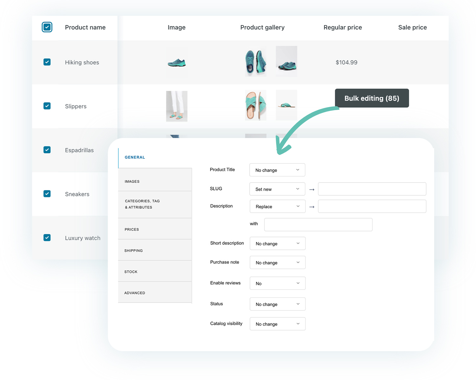Viewport: 476px width, 380px height.
Task: Open the SLUG action dropdown
Action: [x=277, y=189]
